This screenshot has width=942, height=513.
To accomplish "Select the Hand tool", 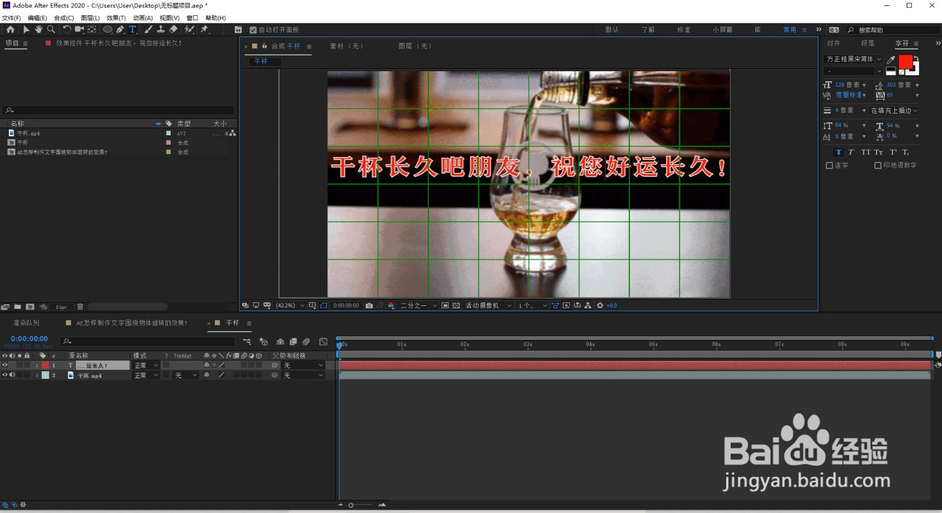I will pyautogui.click(x=39, y=29).
